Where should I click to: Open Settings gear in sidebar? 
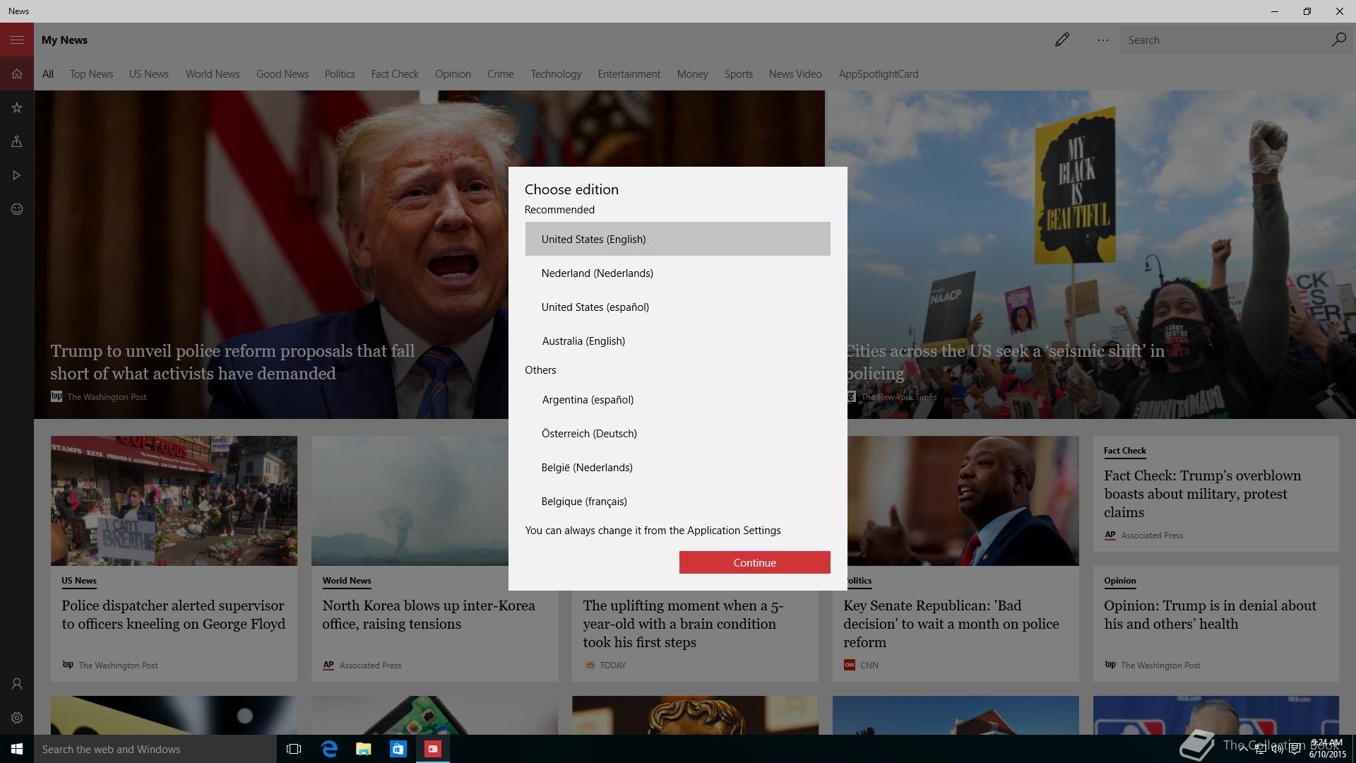(x=17, y=718)
